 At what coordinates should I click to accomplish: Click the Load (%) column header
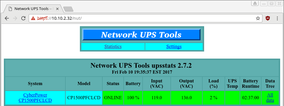[214, 84]
